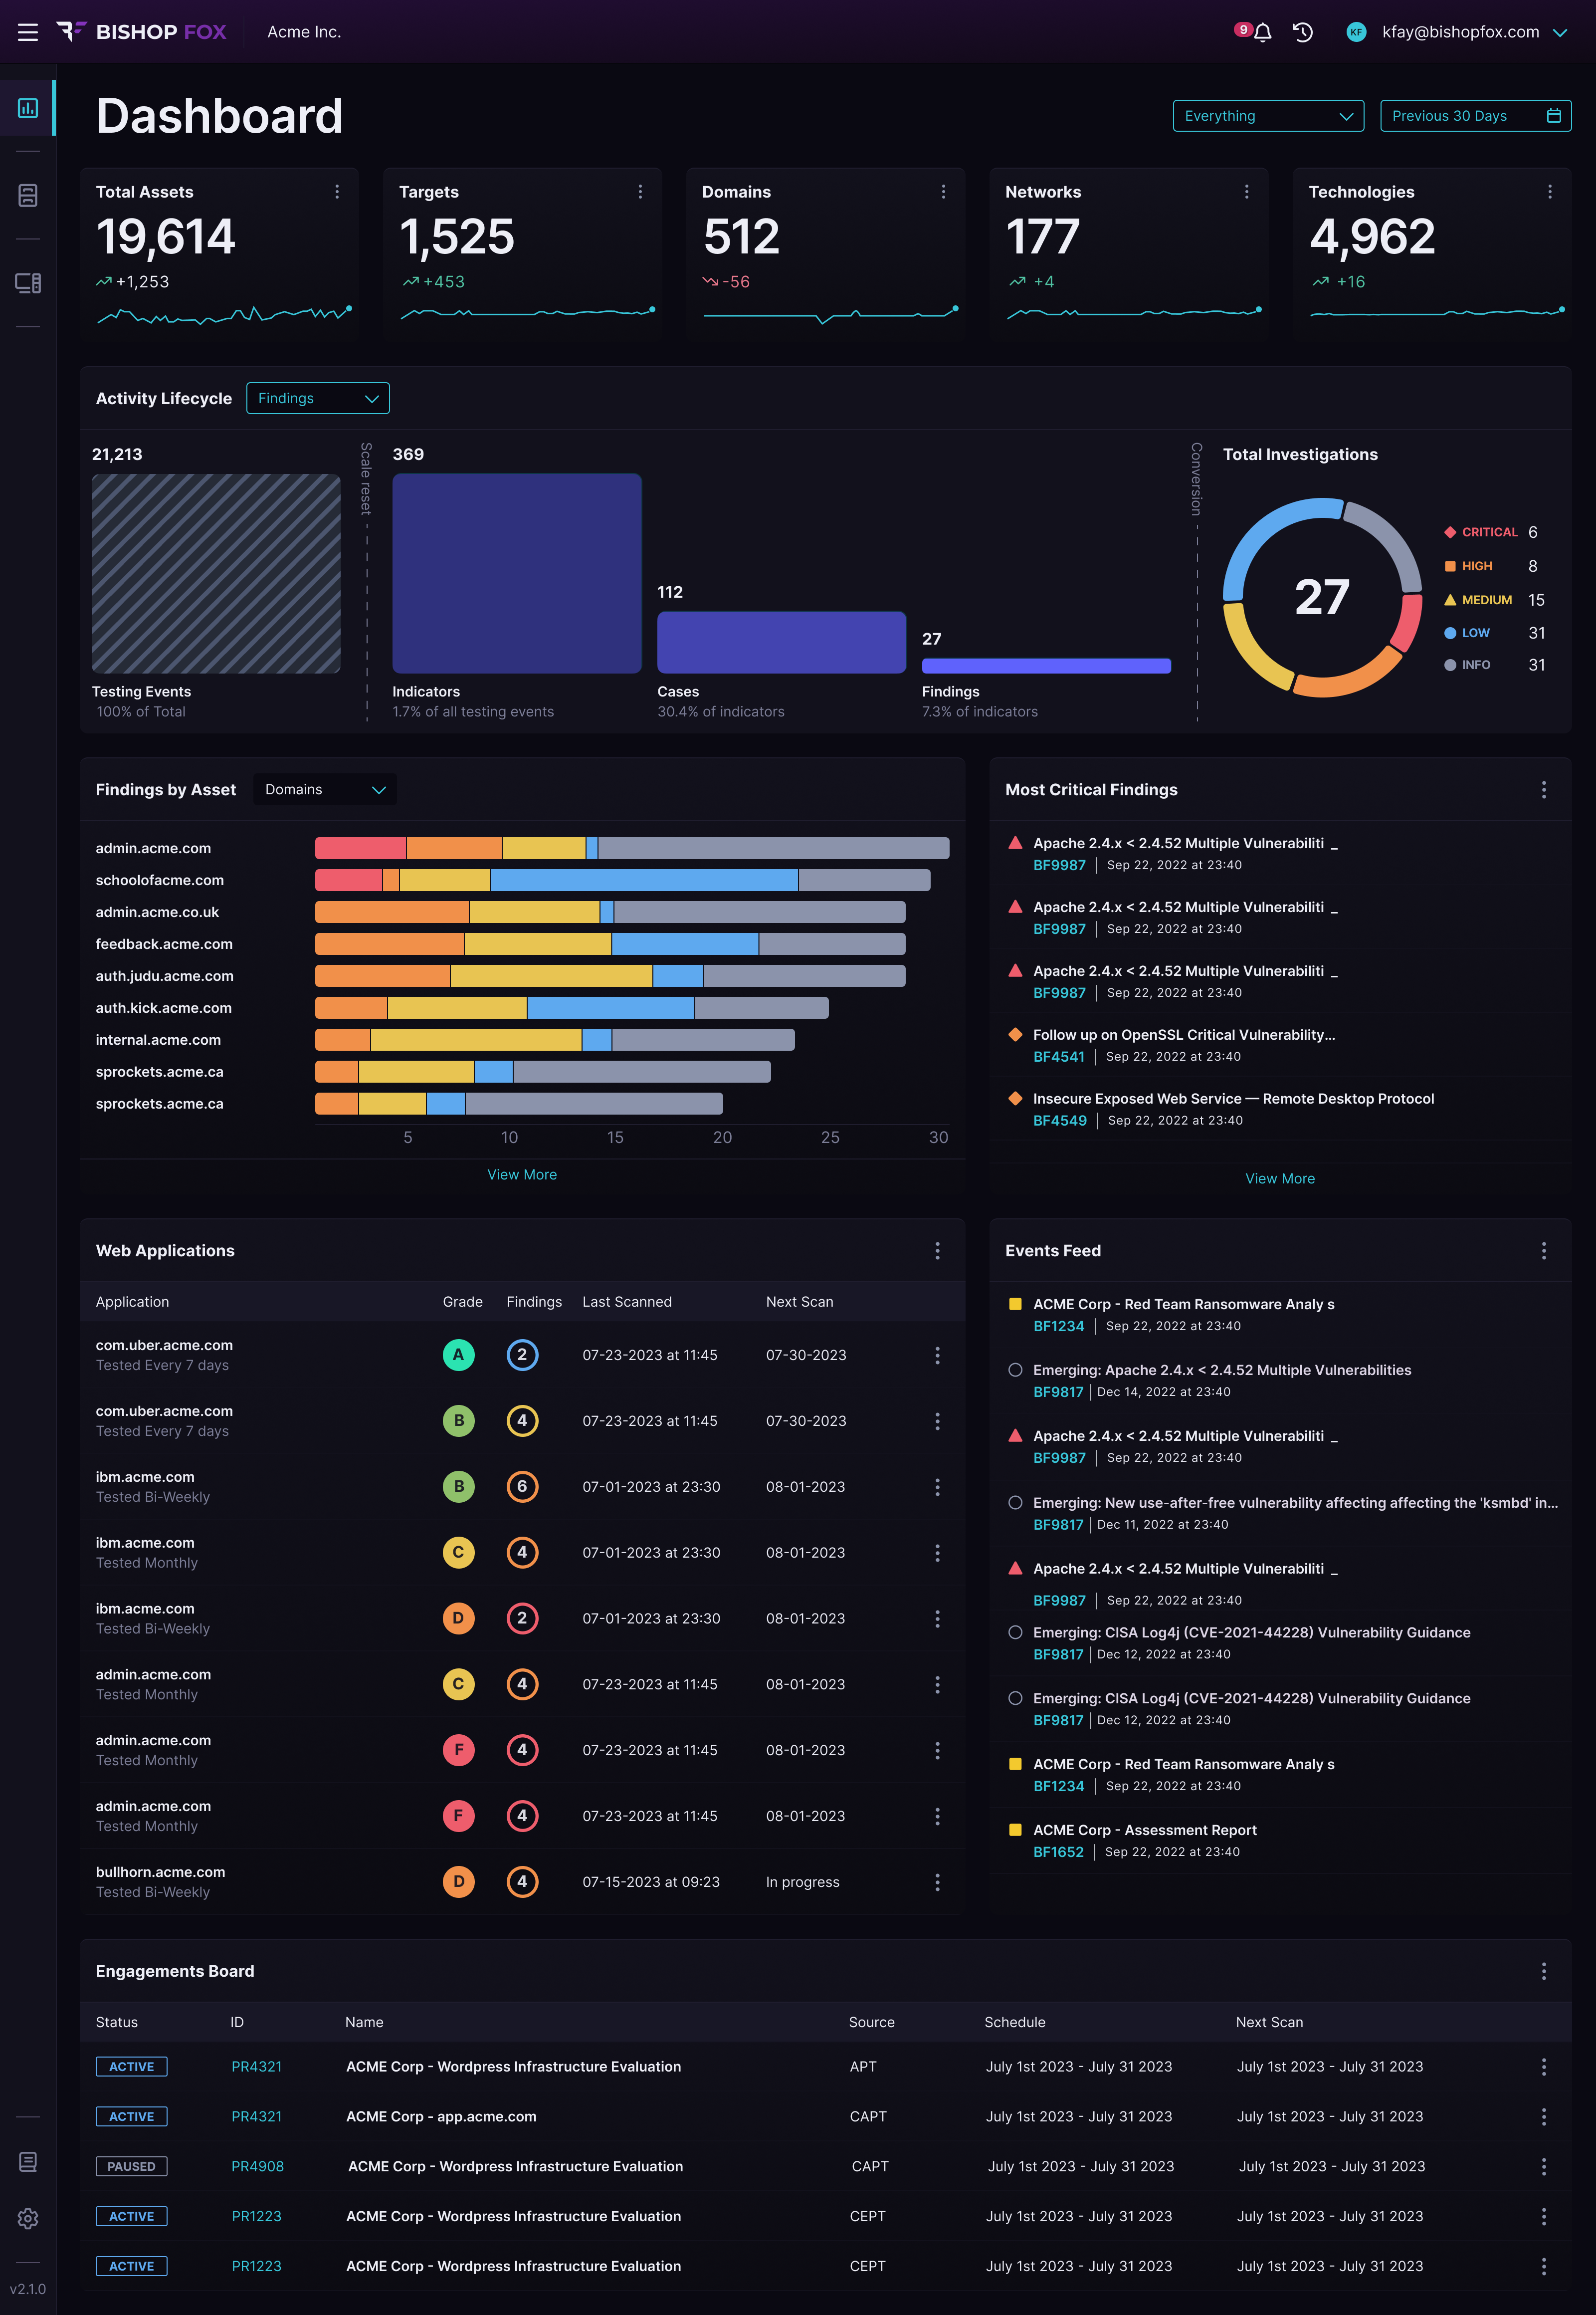Sort by Last Scanned column header
1596x2315 pixels.
click(x=627, y=1302)
